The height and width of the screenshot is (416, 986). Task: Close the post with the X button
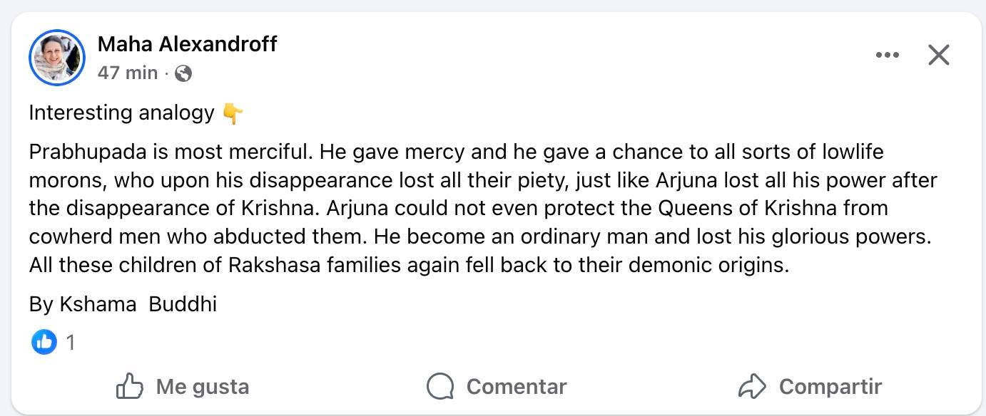point(938,55)
